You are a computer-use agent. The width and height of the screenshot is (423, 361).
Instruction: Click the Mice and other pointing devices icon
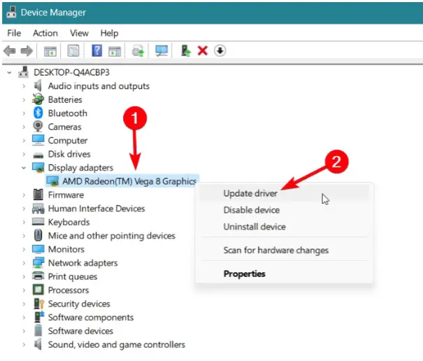(x=38, y=235)
